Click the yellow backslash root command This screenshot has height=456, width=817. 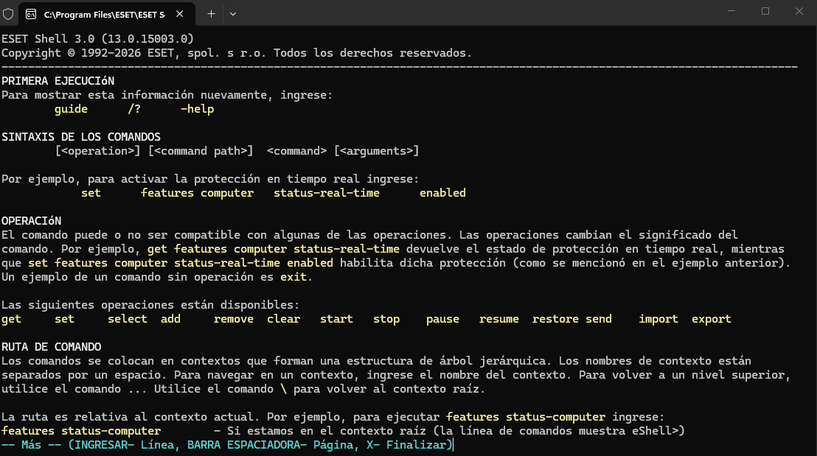pos(283,389)
